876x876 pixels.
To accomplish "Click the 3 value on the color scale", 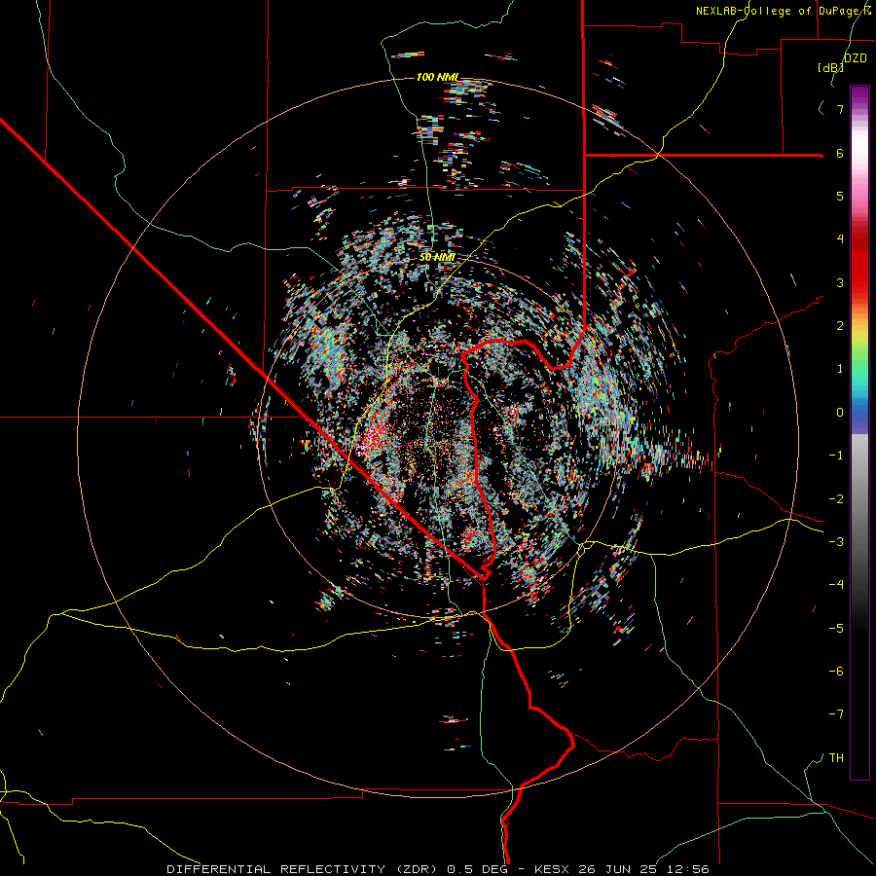I will (840, 282).
